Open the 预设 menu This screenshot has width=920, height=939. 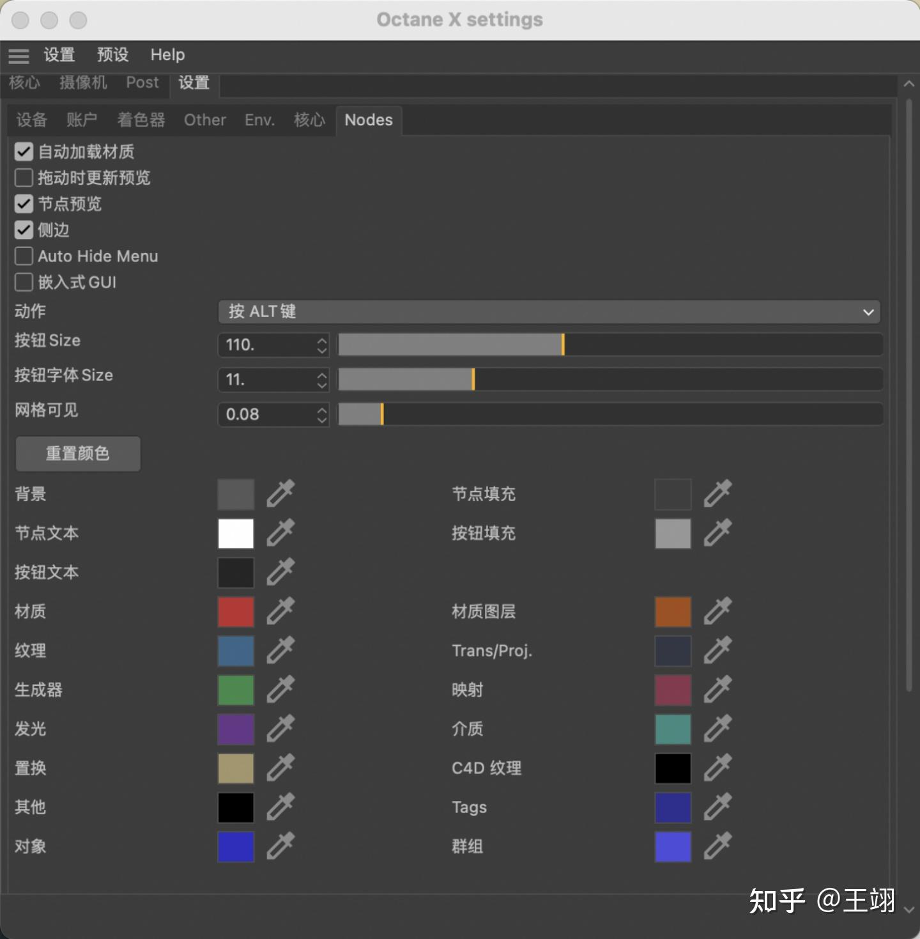pos(113,55)
